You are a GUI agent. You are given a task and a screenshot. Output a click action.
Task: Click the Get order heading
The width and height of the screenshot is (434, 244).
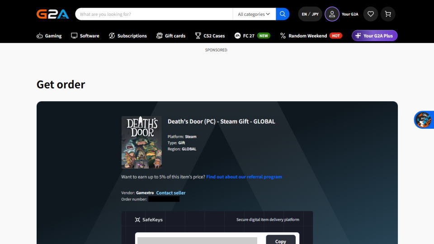tap(61, 84)
